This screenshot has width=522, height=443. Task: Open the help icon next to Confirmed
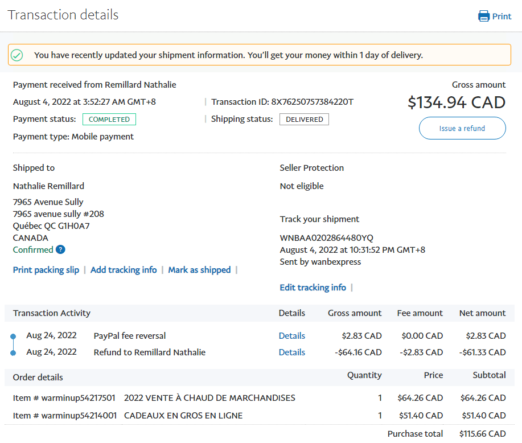coord(60,249)
